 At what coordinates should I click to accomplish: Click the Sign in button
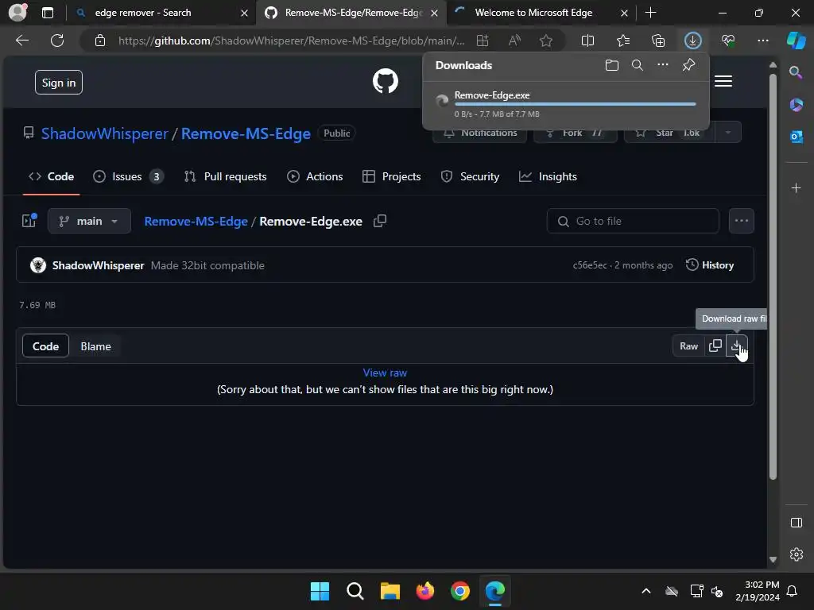[59, 83]
